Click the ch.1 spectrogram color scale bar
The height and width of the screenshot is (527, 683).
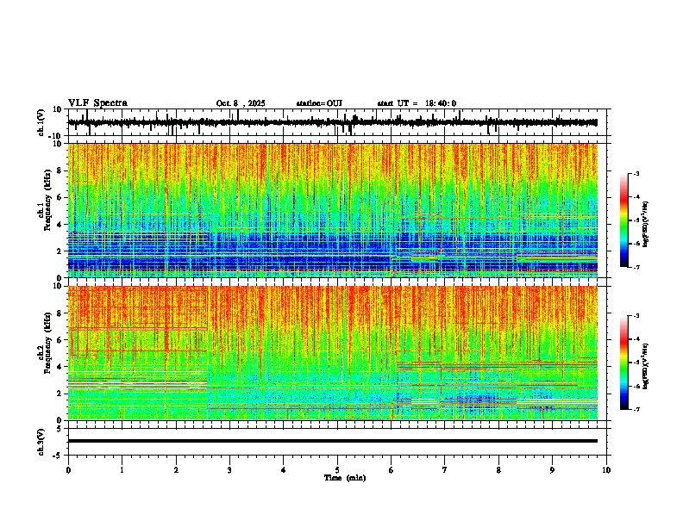[x=623, y=220]
